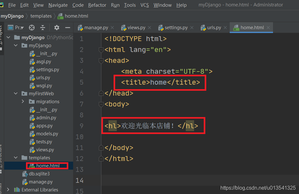The height and width of the screenshot is (194, 299).
Task: Open the Project view dropdown
Action: click(16, 28)
